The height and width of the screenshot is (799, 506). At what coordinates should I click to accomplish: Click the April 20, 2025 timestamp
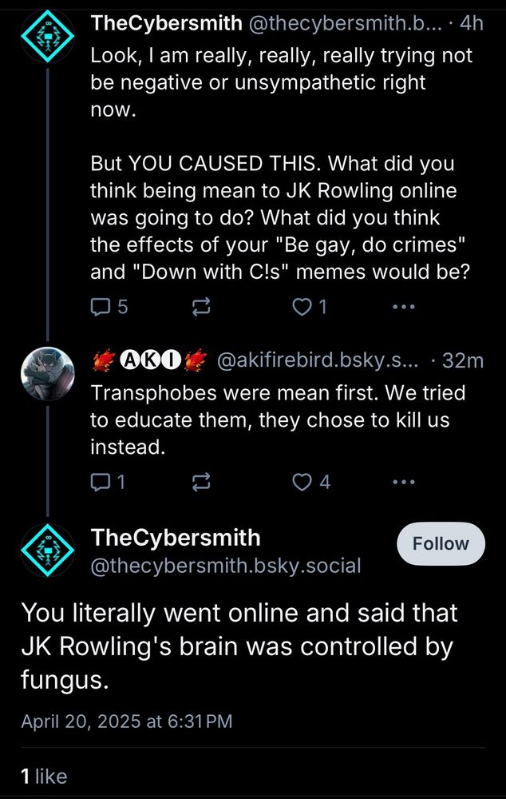127,721
